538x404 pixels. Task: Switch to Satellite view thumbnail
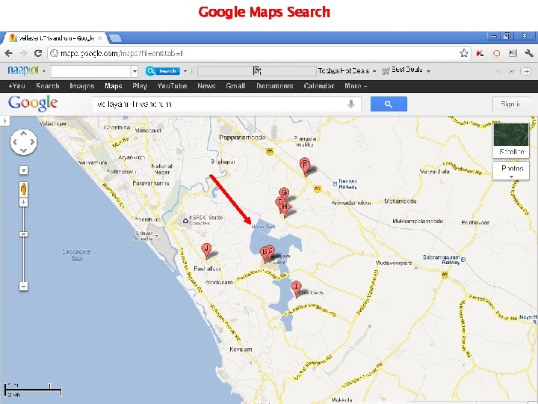pos(511,140)
